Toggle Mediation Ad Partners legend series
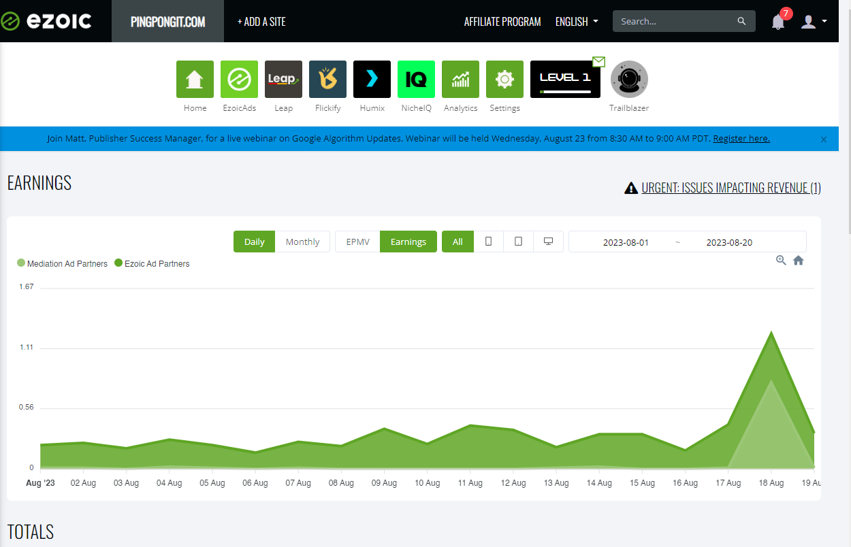Image resolution: width=851 pixels, height=547 pixels. [63, 263]
